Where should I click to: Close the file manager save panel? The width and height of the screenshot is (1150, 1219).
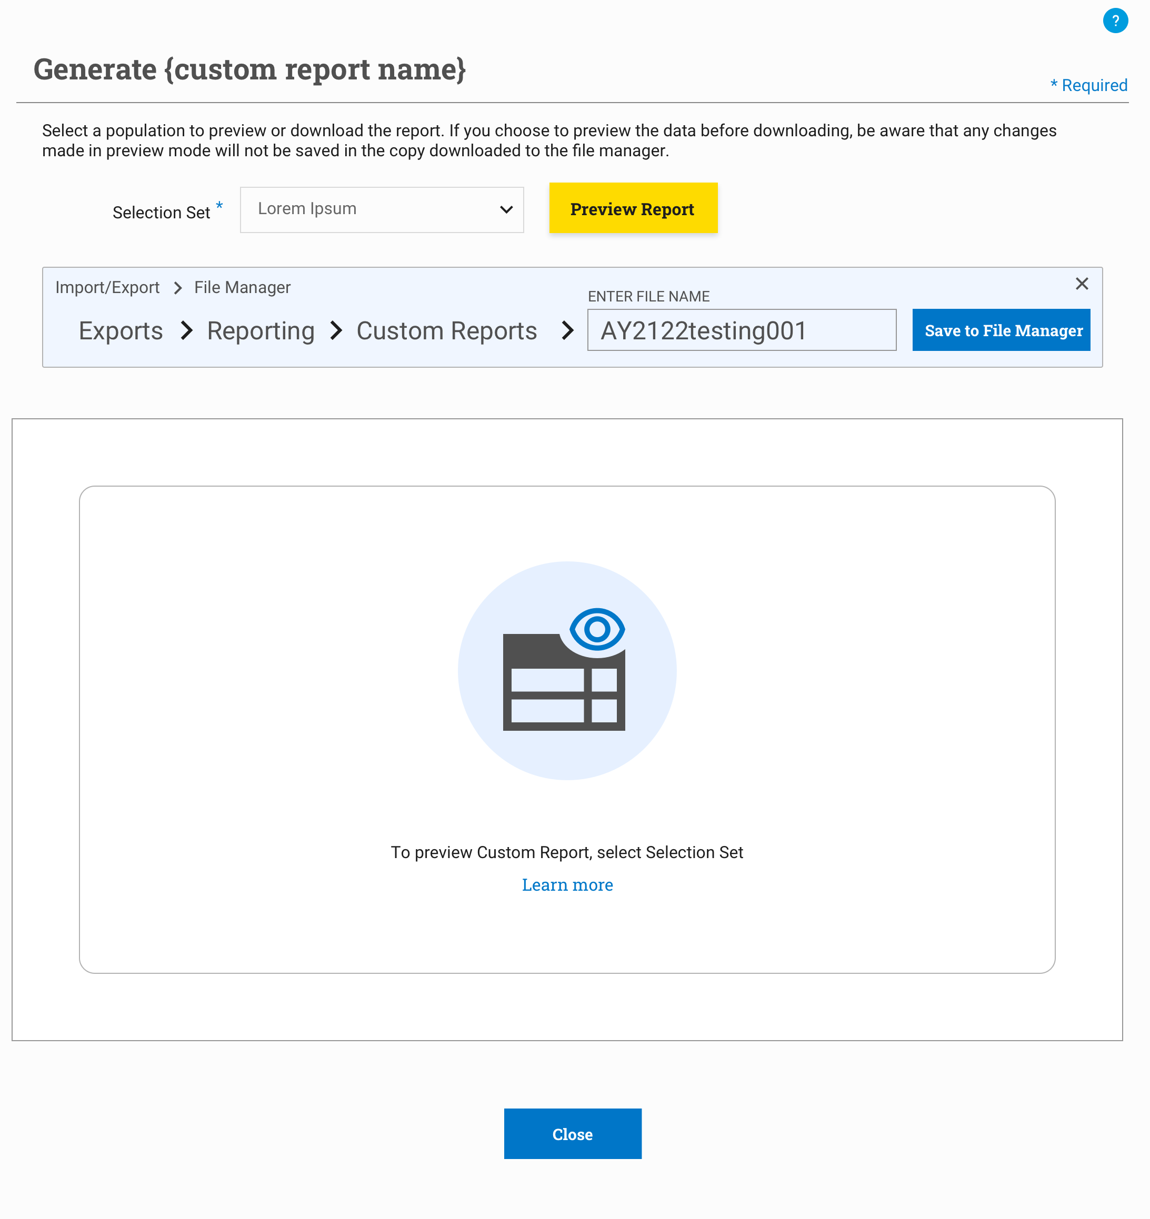[x=1081, y=283]
